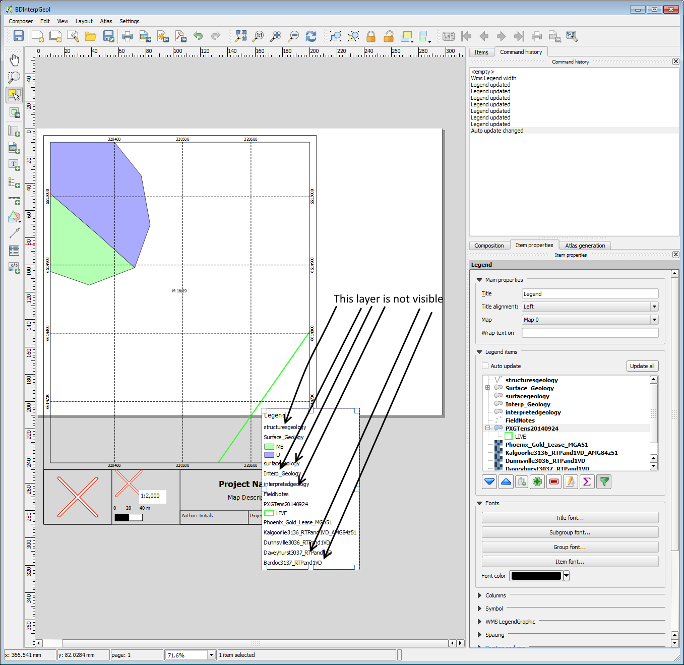The image size is (684, 665).
Task: Open the Title alignment dropdown
Action: coord(590,307)
